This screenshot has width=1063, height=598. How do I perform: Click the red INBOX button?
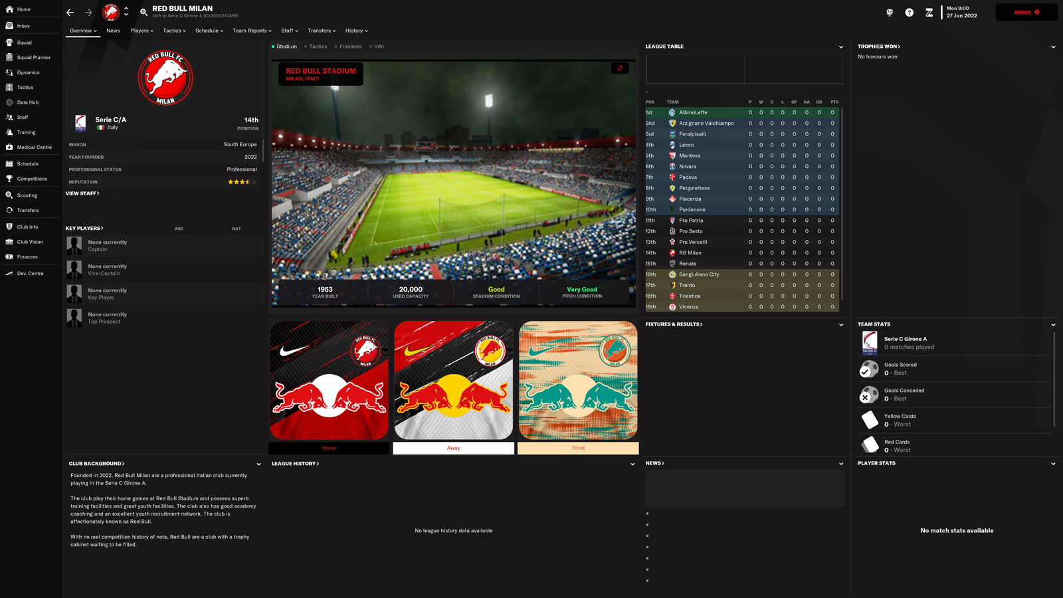[1026, 12]
